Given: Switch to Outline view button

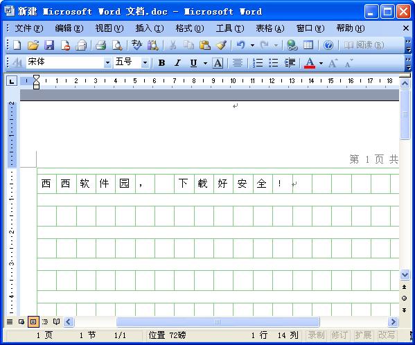Looking at the screenshot, I should point(45,321).
